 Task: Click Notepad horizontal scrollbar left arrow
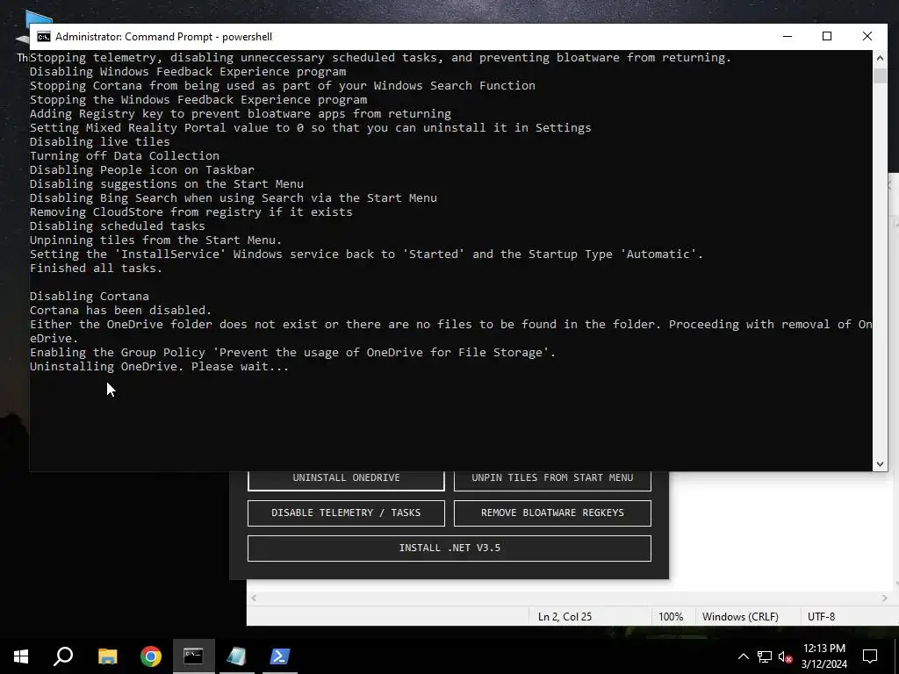pyautogui.click(x=254, y=599)
